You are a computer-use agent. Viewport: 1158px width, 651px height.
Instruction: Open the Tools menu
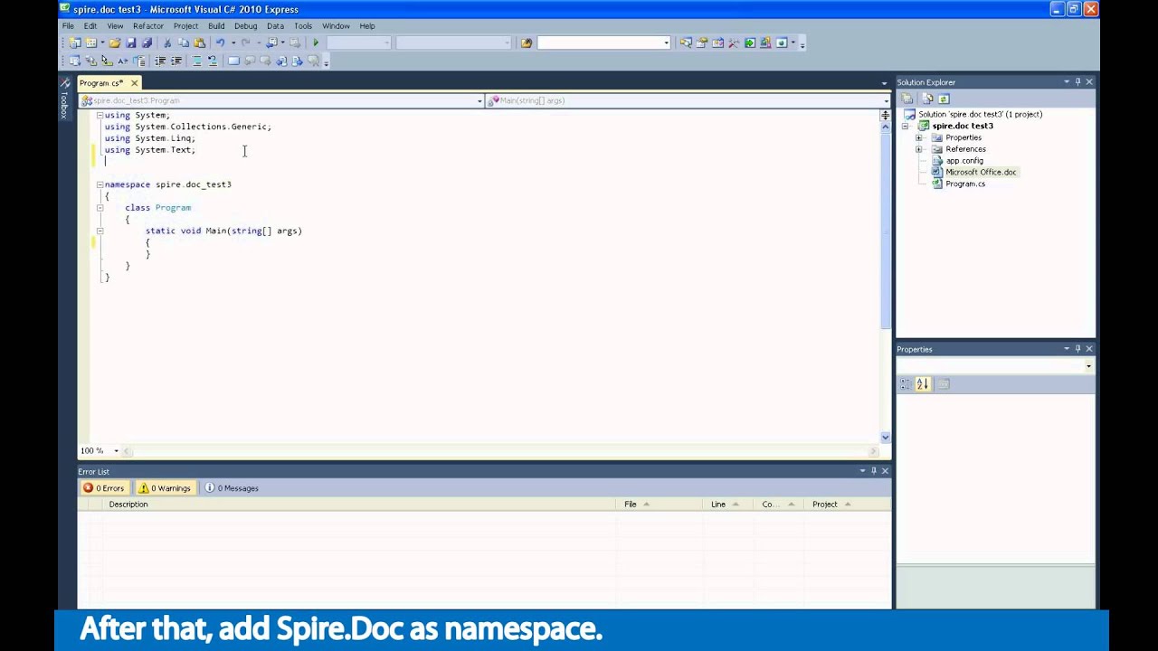(303, 25)
